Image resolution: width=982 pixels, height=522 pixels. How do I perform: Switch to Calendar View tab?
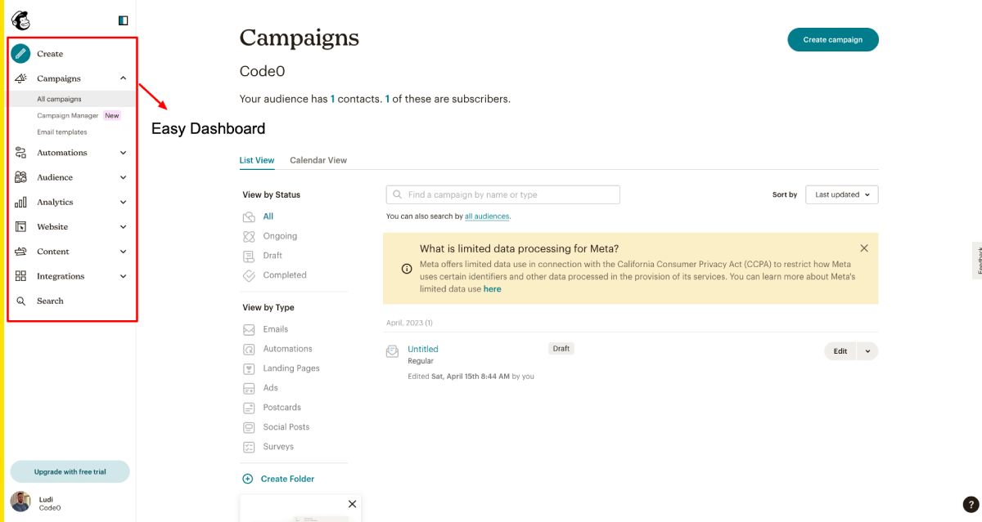click(318, 160)
